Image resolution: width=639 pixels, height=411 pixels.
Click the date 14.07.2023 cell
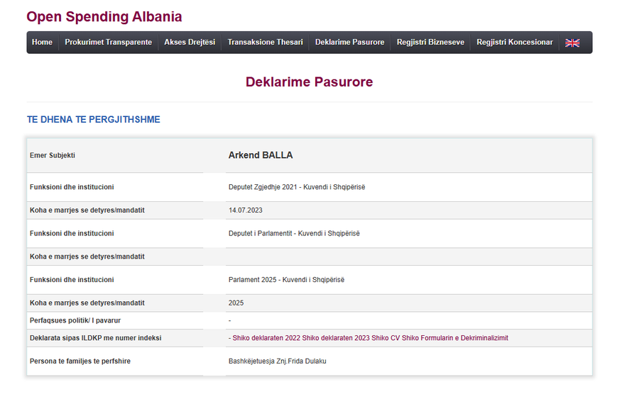[246, 210]
